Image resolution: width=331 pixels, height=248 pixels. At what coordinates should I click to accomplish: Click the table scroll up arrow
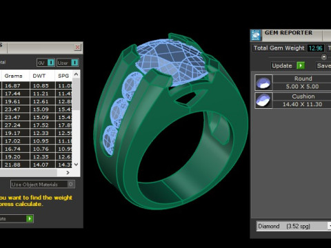[x=76, y=74]
